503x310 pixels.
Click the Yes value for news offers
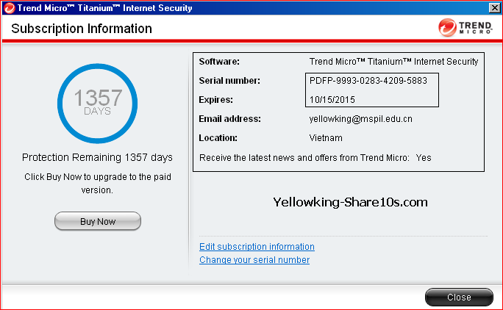[424, 158]
